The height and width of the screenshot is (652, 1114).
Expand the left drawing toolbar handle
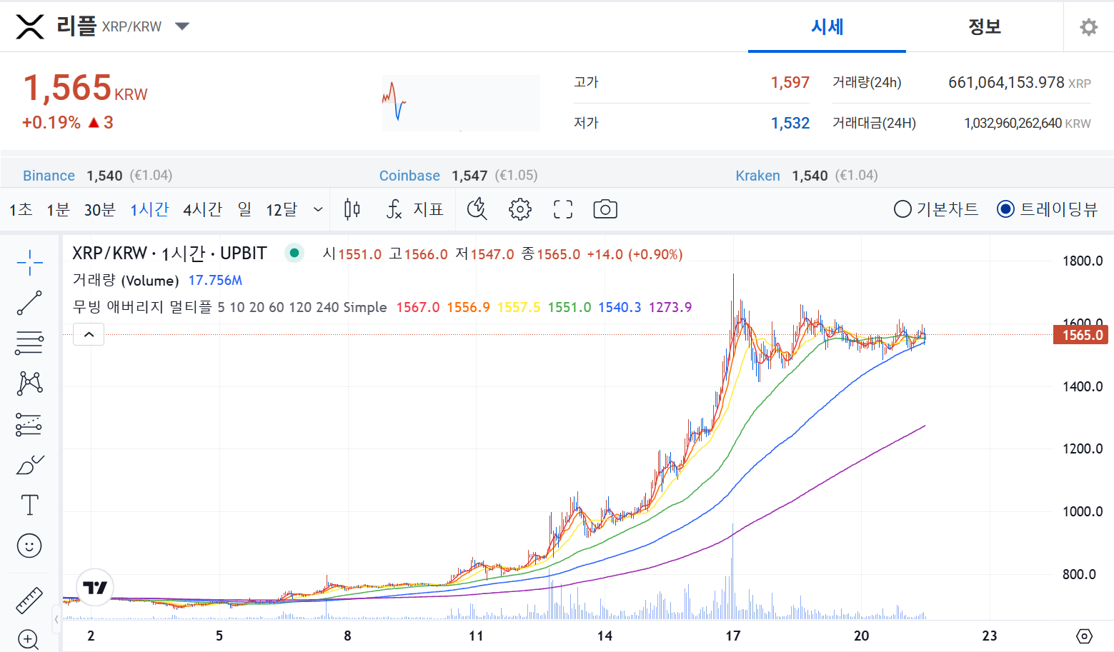56,619
